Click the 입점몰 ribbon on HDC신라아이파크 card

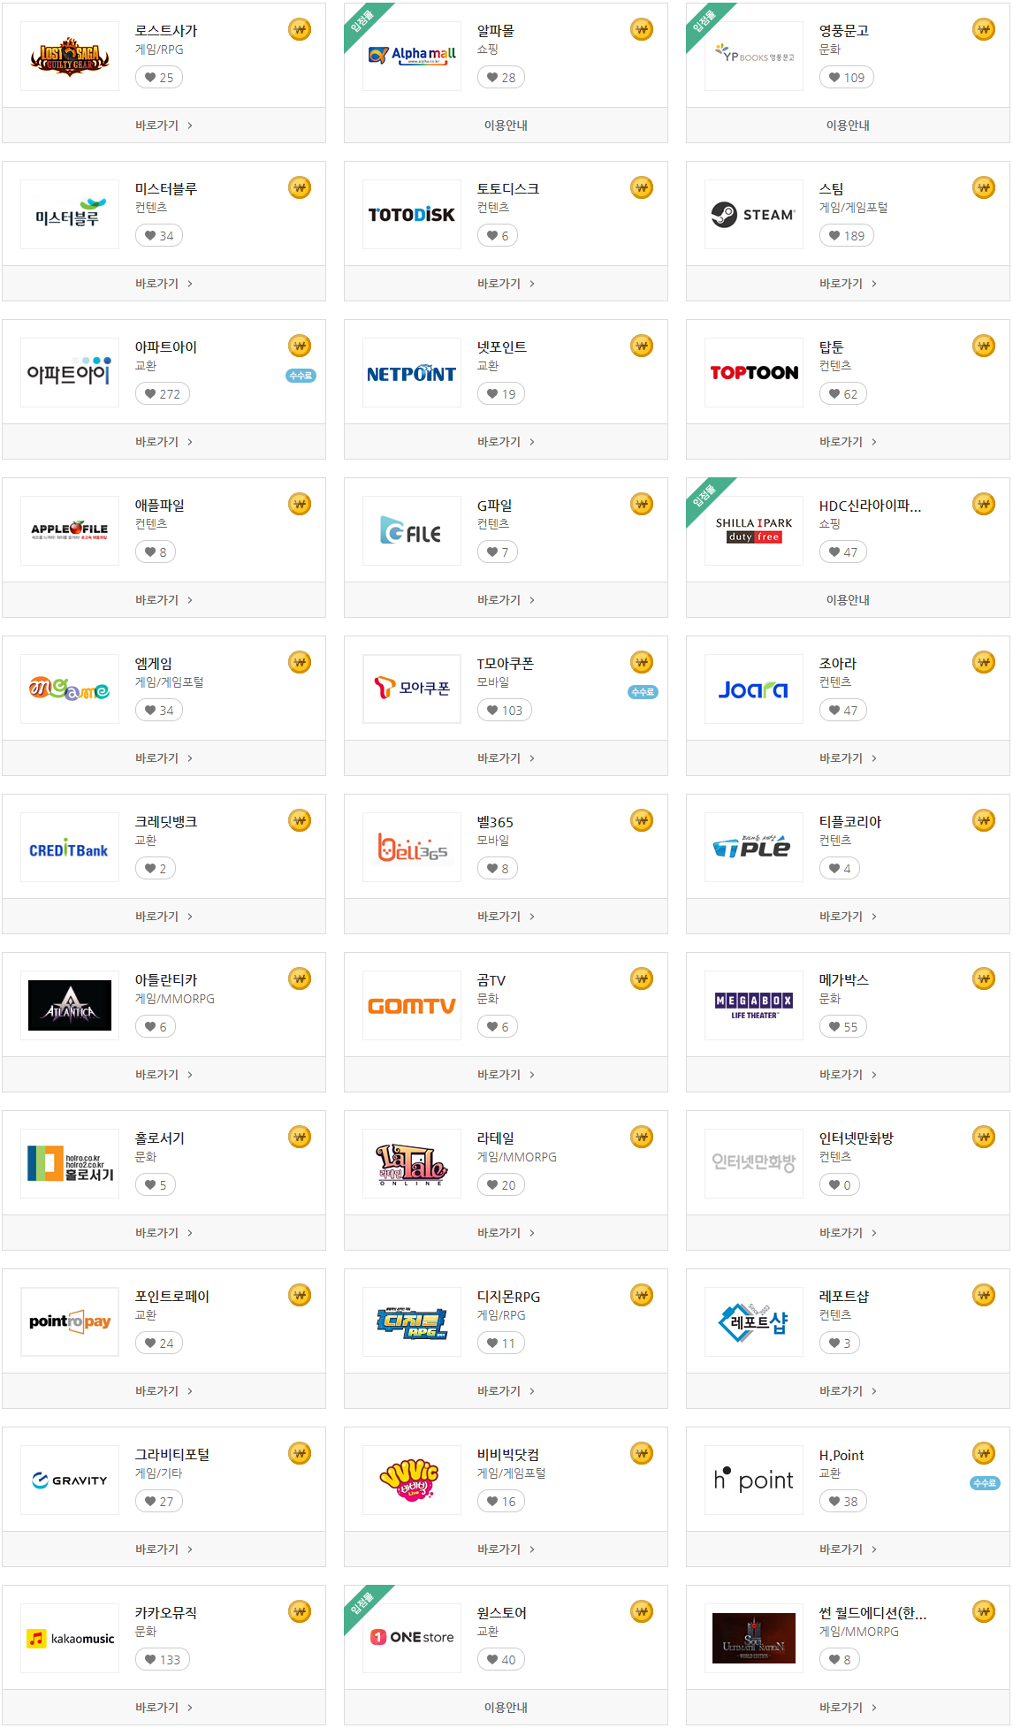point(704,494)
